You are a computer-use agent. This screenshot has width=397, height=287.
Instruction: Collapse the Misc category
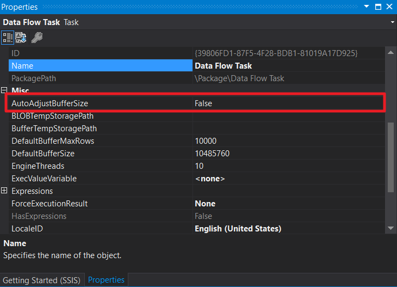pos(4,90)
